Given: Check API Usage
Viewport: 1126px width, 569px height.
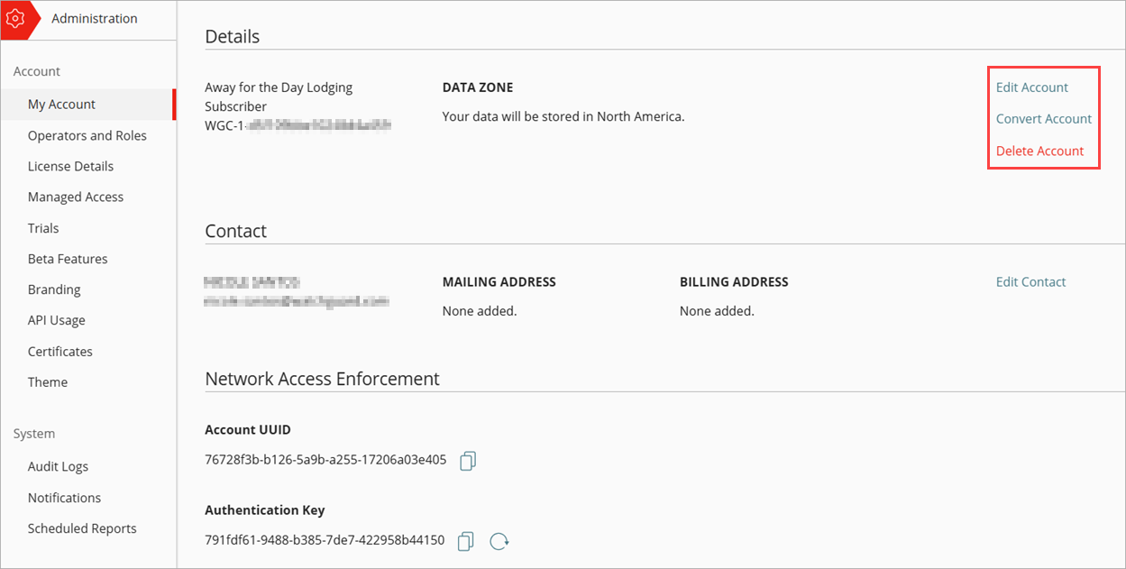Looking at the screenshot, I should tap(54, 320).
